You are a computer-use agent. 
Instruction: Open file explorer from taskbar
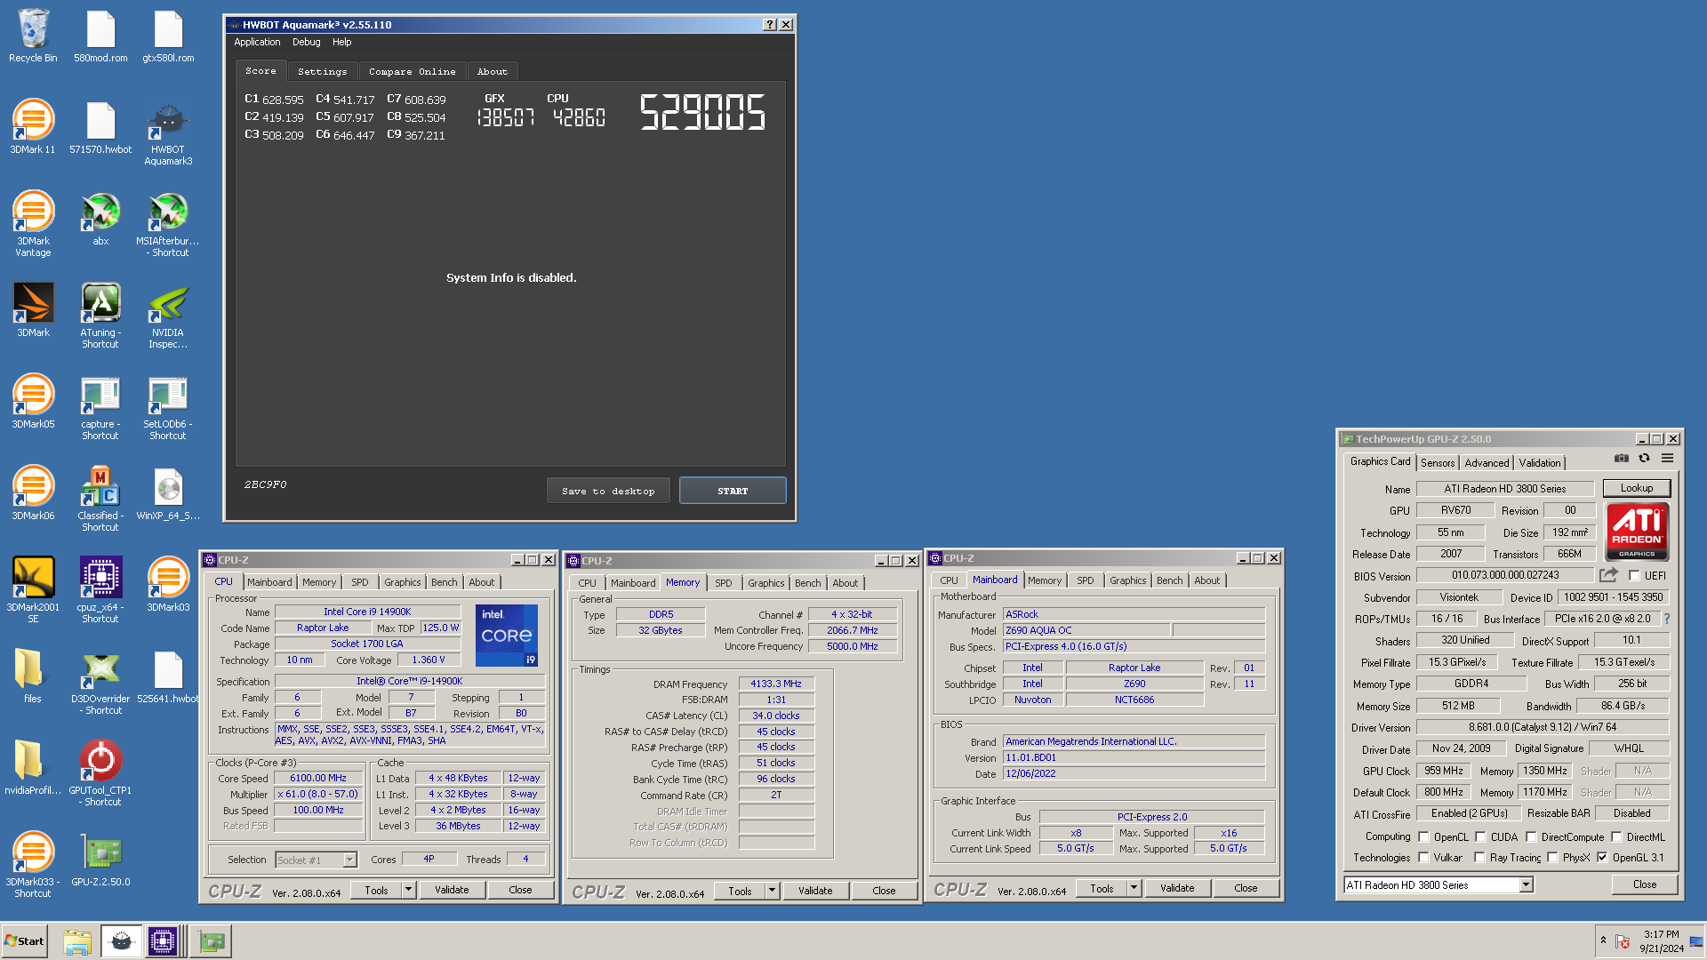[77, 941]
